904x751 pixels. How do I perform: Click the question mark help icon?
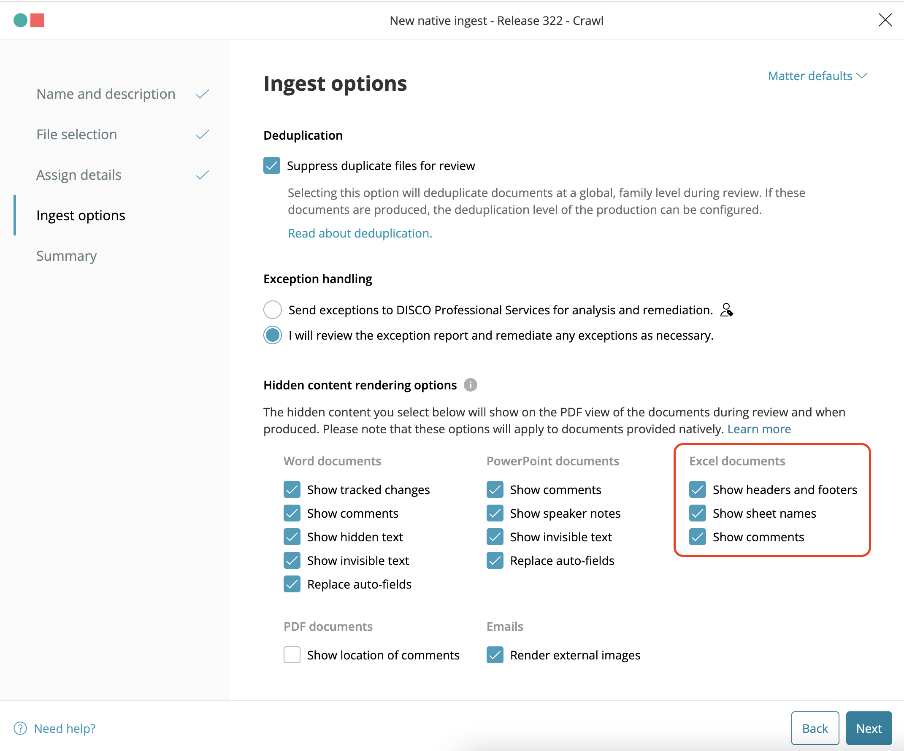tap(20, 728)
